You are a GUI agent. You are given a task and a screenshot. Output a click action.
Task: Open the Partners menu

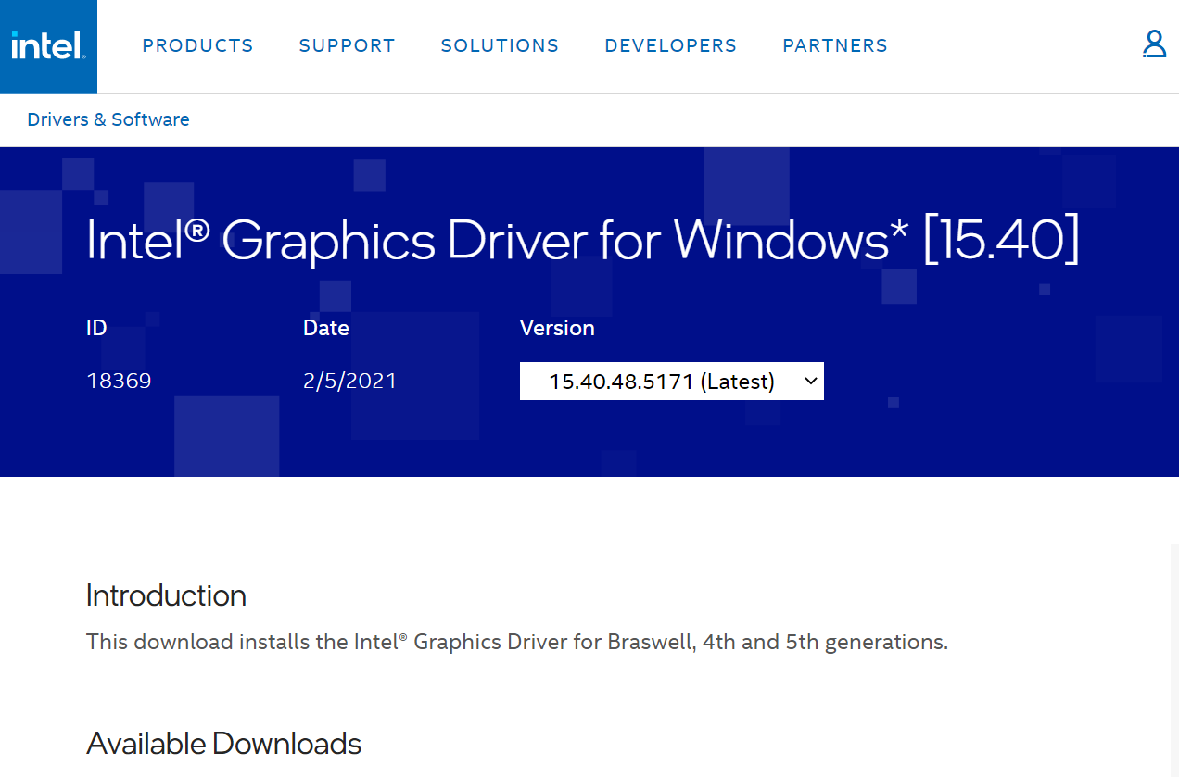[835, 45]
